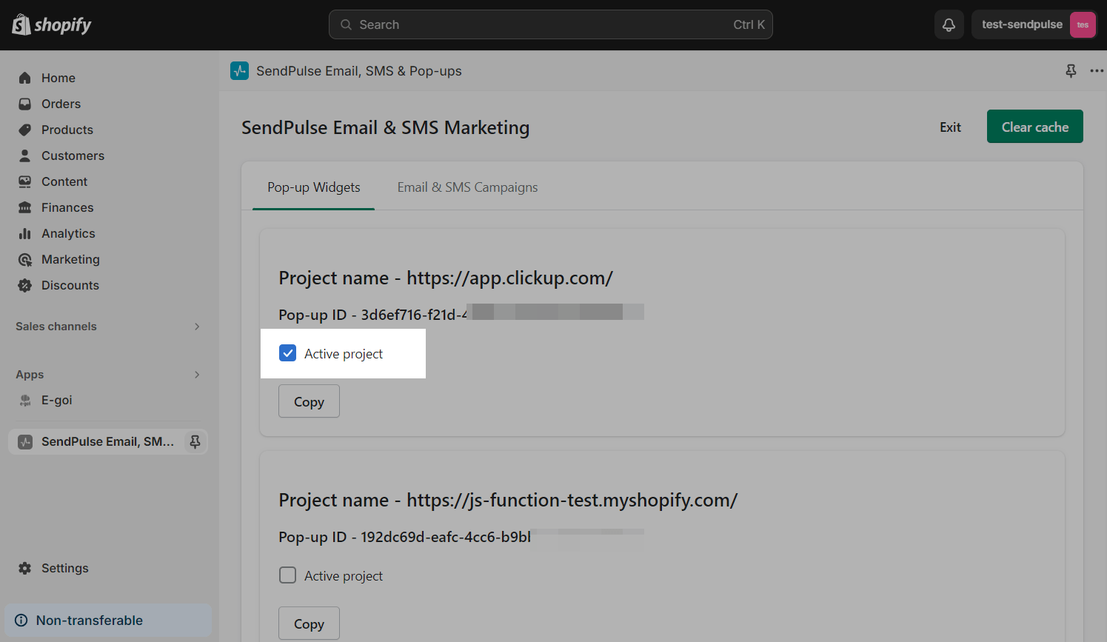Open the three-dots more actions menu
The image size is (1107, 642).
1096,71
